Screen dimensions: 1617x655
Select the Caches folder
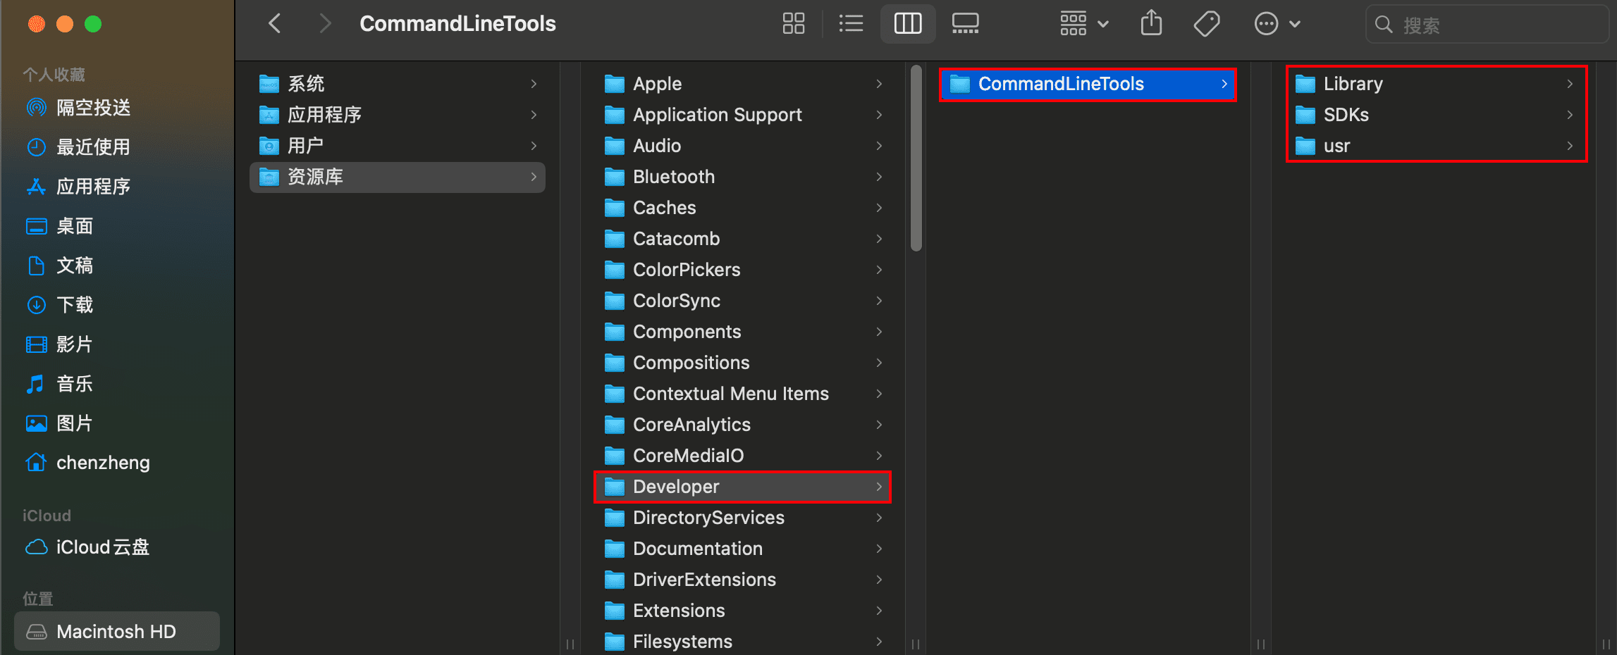click(743, 208)
